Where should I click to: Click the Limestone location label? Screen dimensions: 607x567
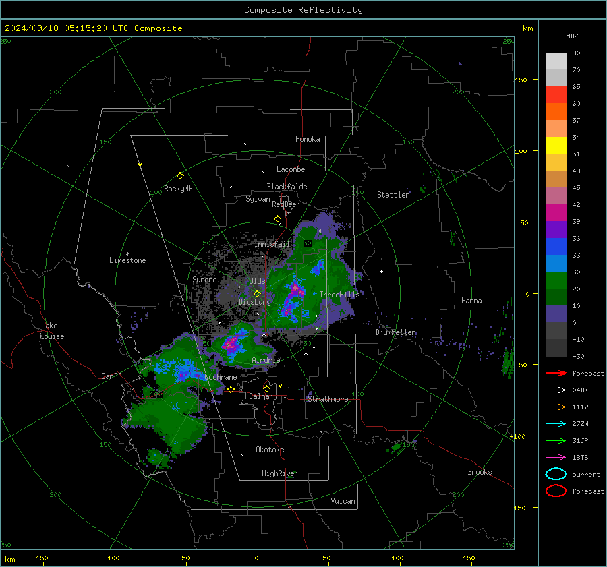click(127, 260)
